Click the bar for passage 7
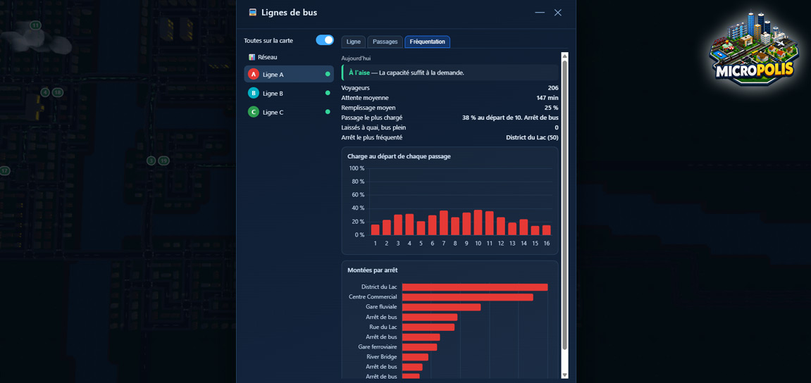 (x=444, y=223)
